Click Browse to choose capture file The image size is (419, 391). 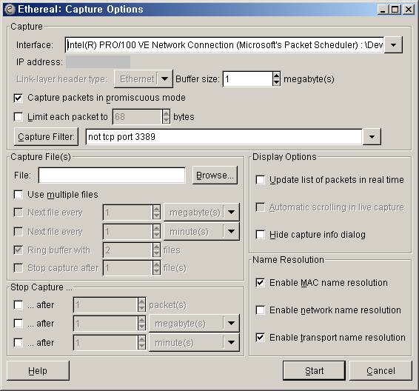pos(215,176)
